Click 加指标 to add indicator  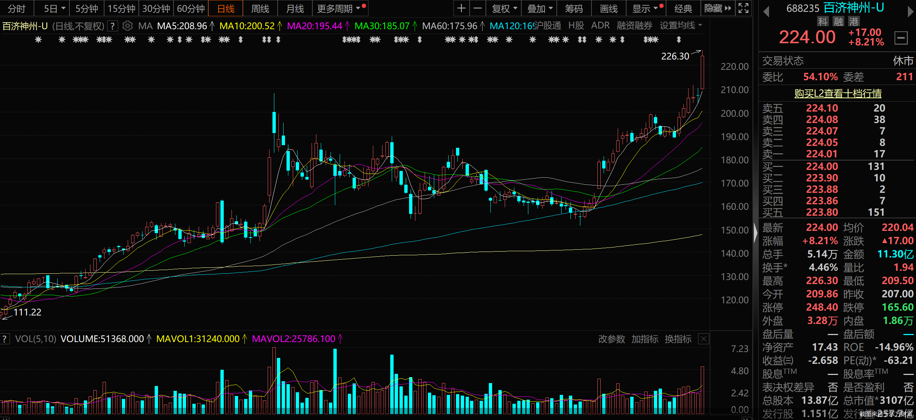click(x=645, y=339)
